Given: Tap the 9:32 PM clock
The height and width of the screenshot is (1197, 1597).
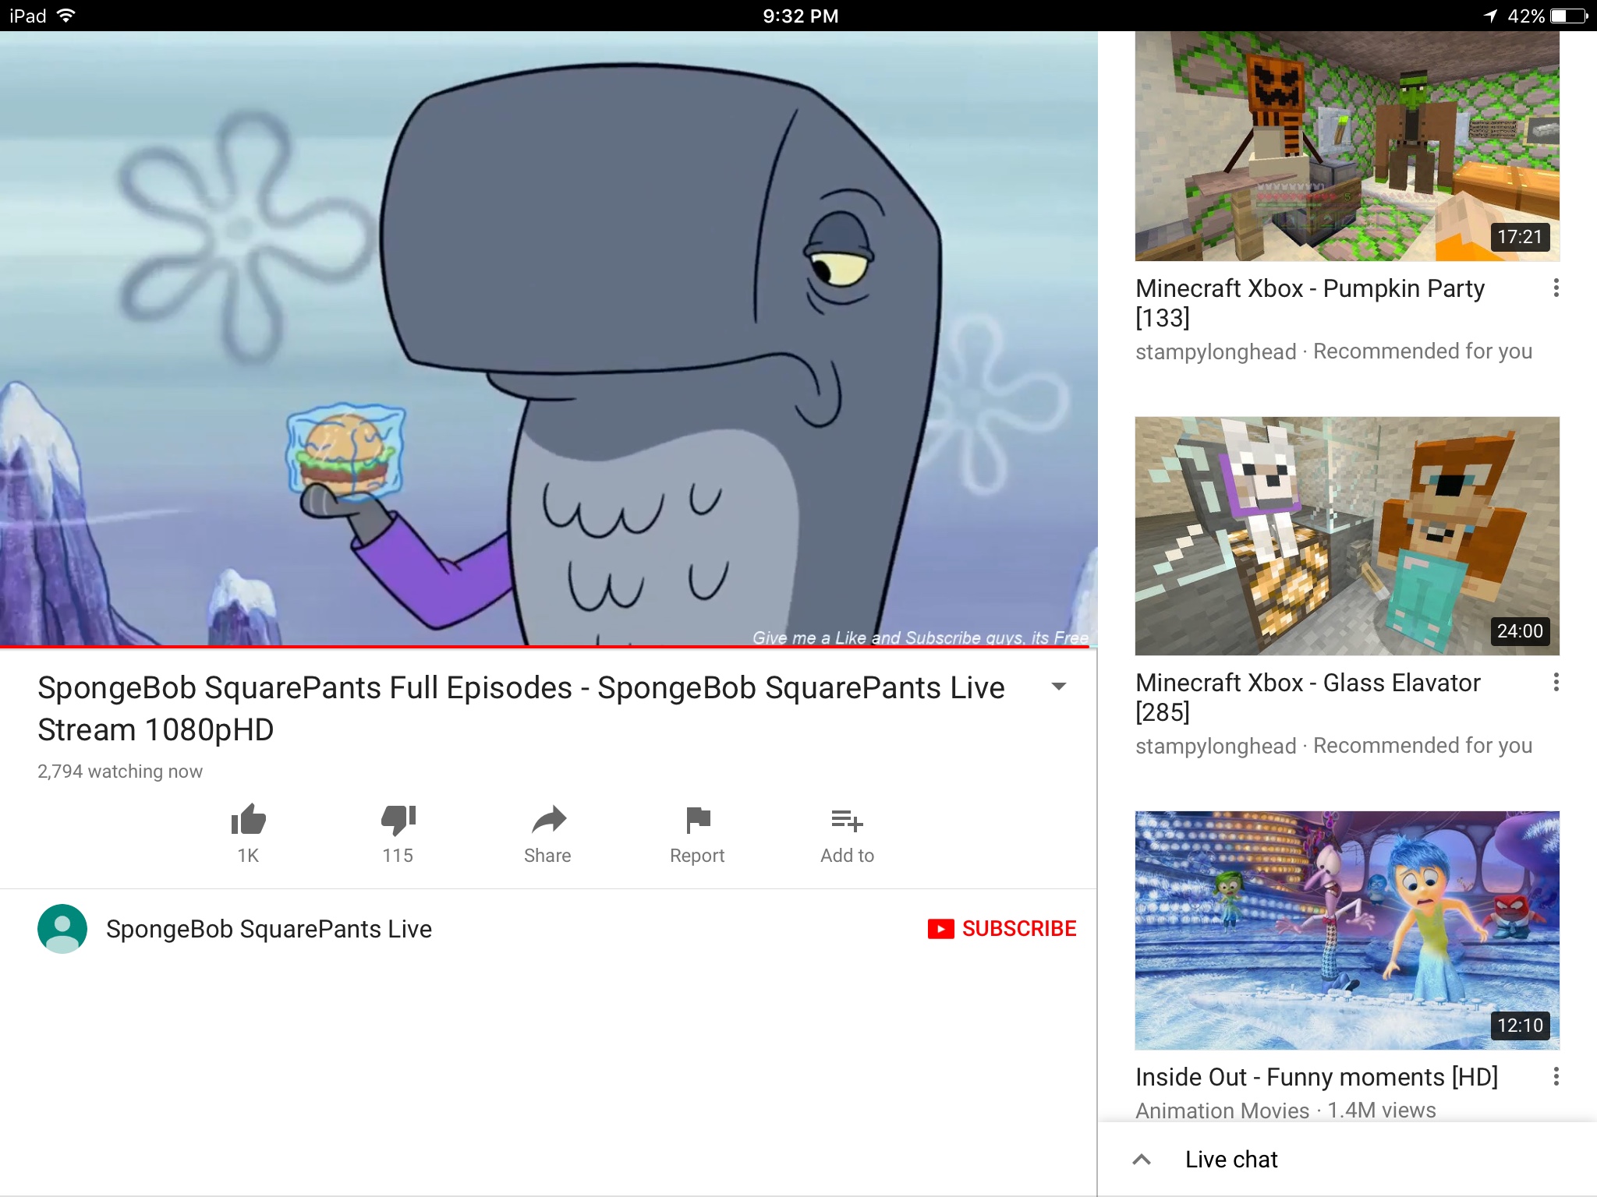Looking at the screenshot, I should coord(801,16).
